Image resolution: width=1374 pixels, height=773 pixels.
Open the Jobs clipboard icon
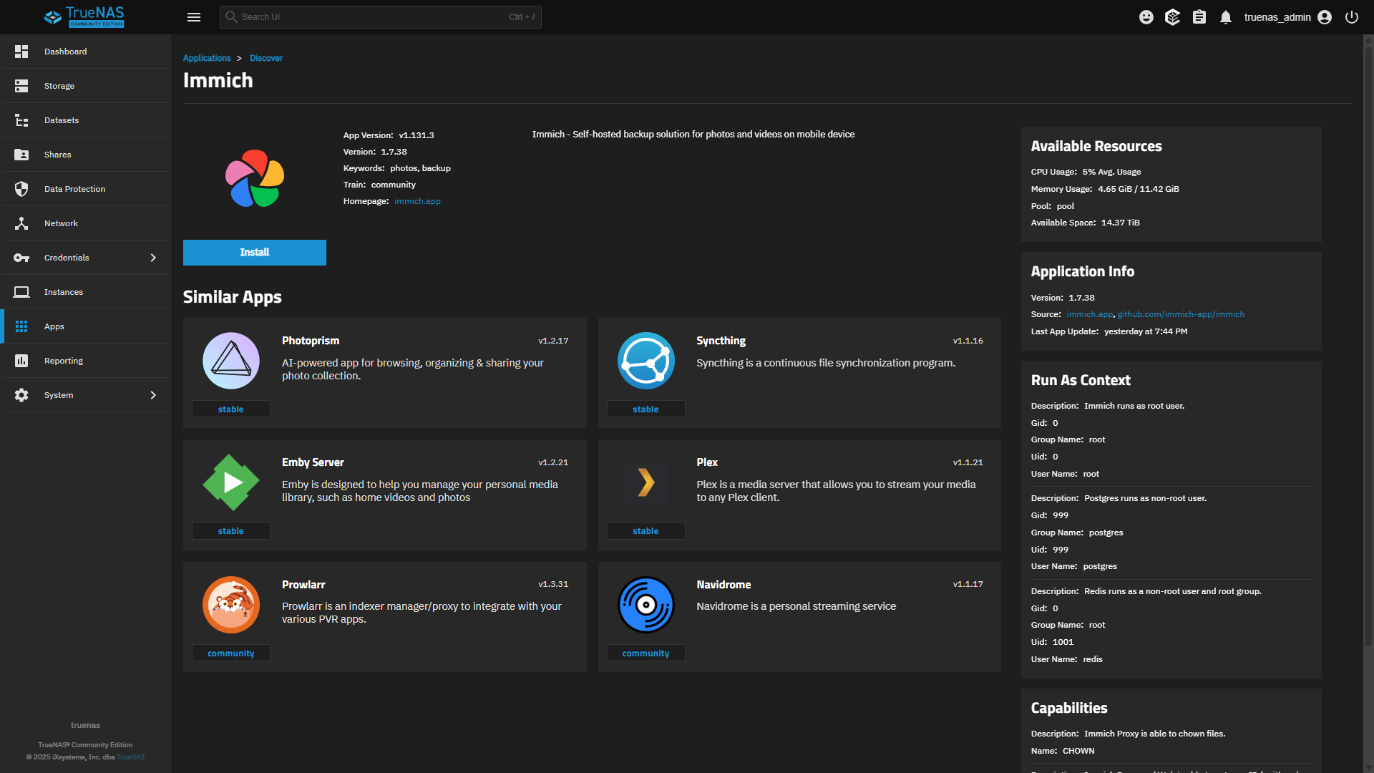(1199, 17)
